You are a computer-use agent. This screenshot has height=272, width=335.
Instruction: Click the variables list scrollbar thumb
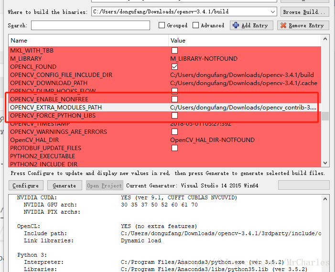tap(325, 116)
